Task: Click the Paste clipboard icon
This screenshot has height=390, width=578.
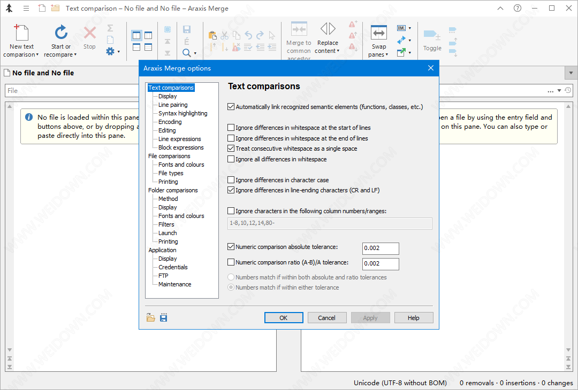Action: [x=212, y=35]
